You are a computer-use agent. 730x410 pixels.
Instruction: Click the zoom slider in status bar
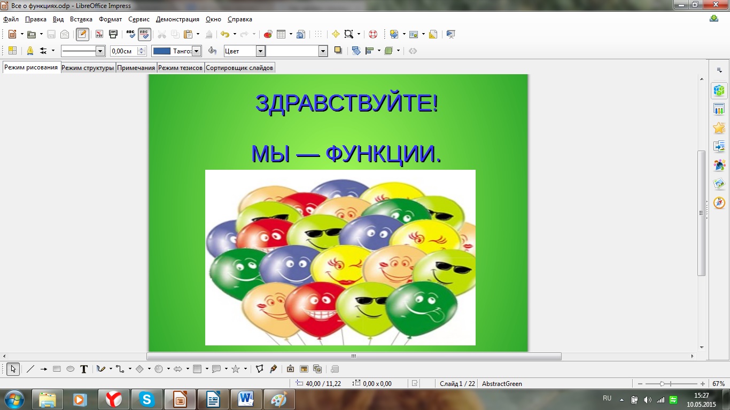pos(662,384)
